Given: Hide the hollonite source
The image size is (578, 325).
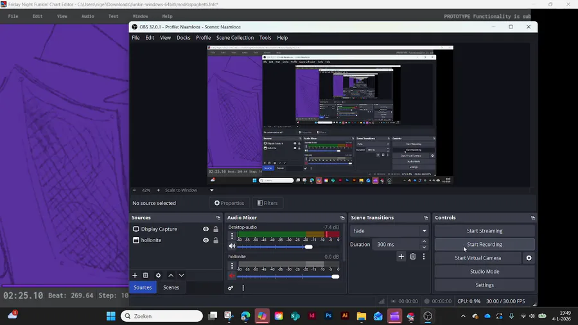Looking at the screenshot, I should tap(206, 240).
